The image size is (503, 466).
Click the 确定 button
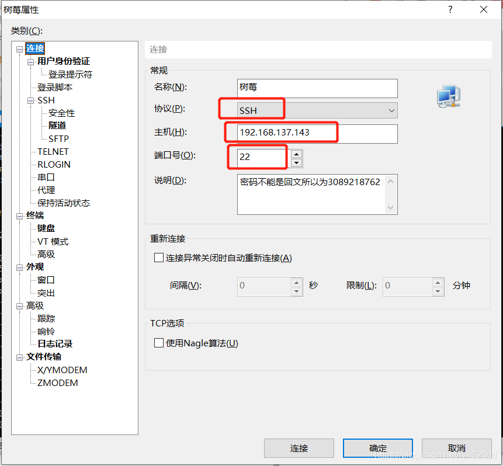tap(378, 448)
